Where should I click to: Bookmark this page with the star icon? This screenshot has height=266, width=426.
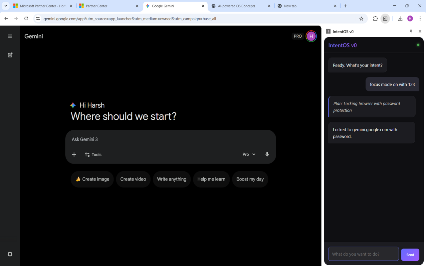pos(361,19)
